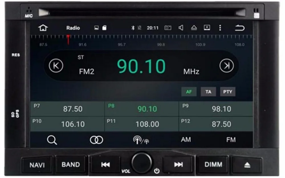Tap the back arrow in the status bar
Image resolution: width=285 pixels, height=178 pixels.
(x=239, y=28)
